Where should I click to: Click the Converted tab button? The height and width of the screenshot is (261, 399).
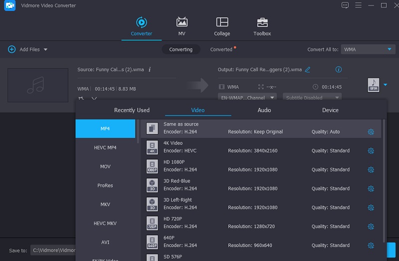point(221,49)
